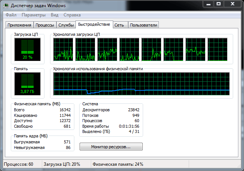Click the Task Manager title bar icon
Screen dimensions: 244x171
[6, 6]
